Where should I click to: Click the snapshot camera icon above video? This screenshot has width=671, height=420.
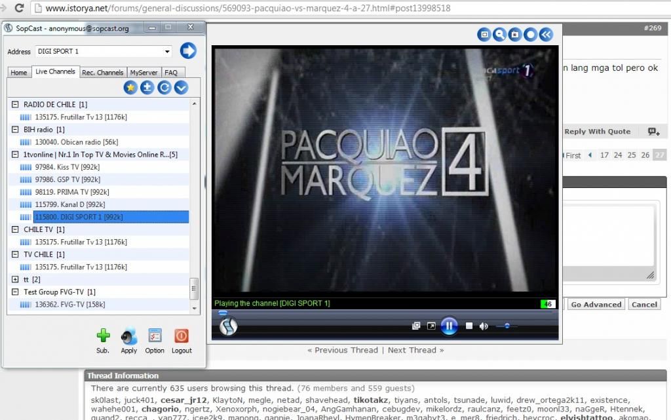[515, 35]
